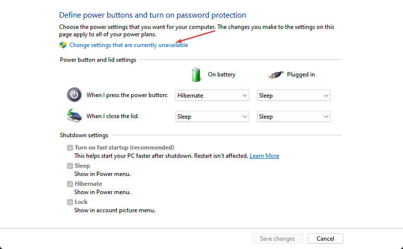Viewport: 403px width, 249px height.
Task: Click the green battery icon
Action: (197, 75)
